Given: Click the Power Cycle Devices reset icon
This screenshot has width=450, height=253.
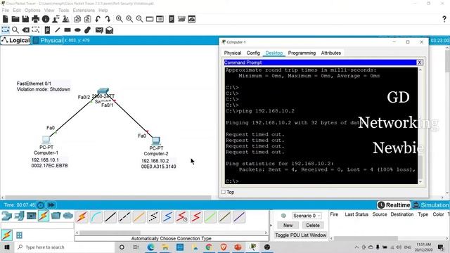Looking at the screenshot, I should point(41,205).
